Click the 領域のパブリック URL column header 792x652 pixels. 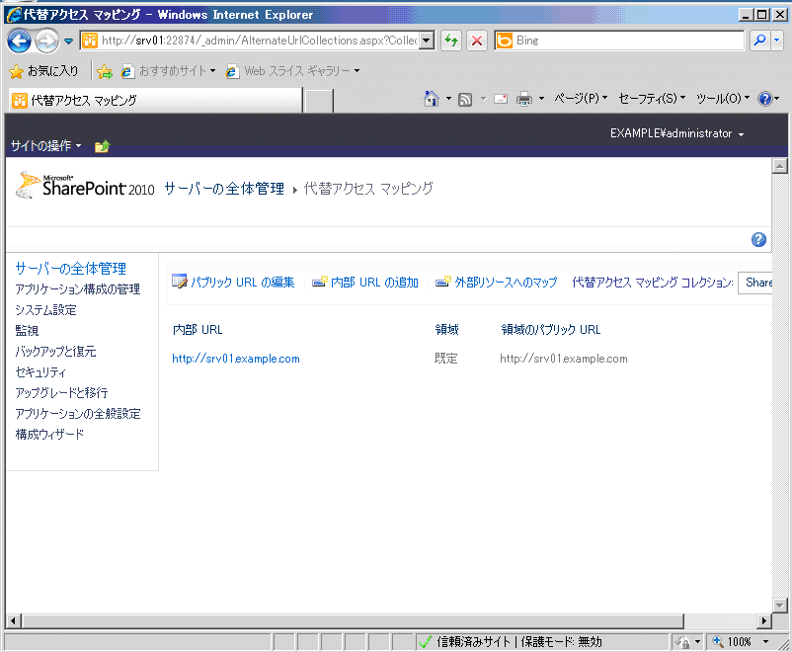(551, 330)
